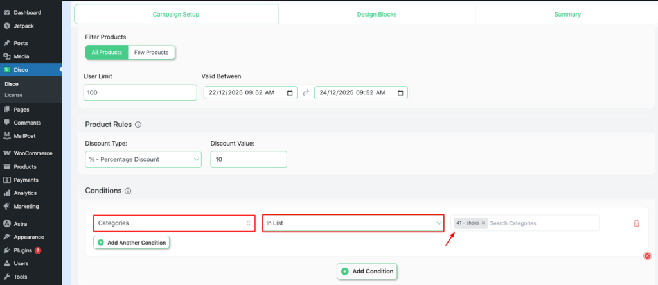Click the Analytics bar chart icon

click(6, 193)
